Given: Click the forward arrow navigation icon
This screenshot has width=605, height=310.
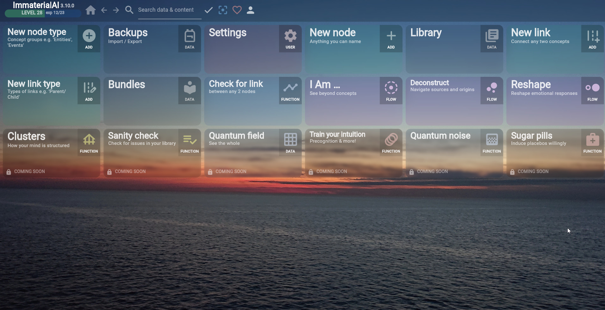Looking at the screenshot, I should (x=116, y=10).
